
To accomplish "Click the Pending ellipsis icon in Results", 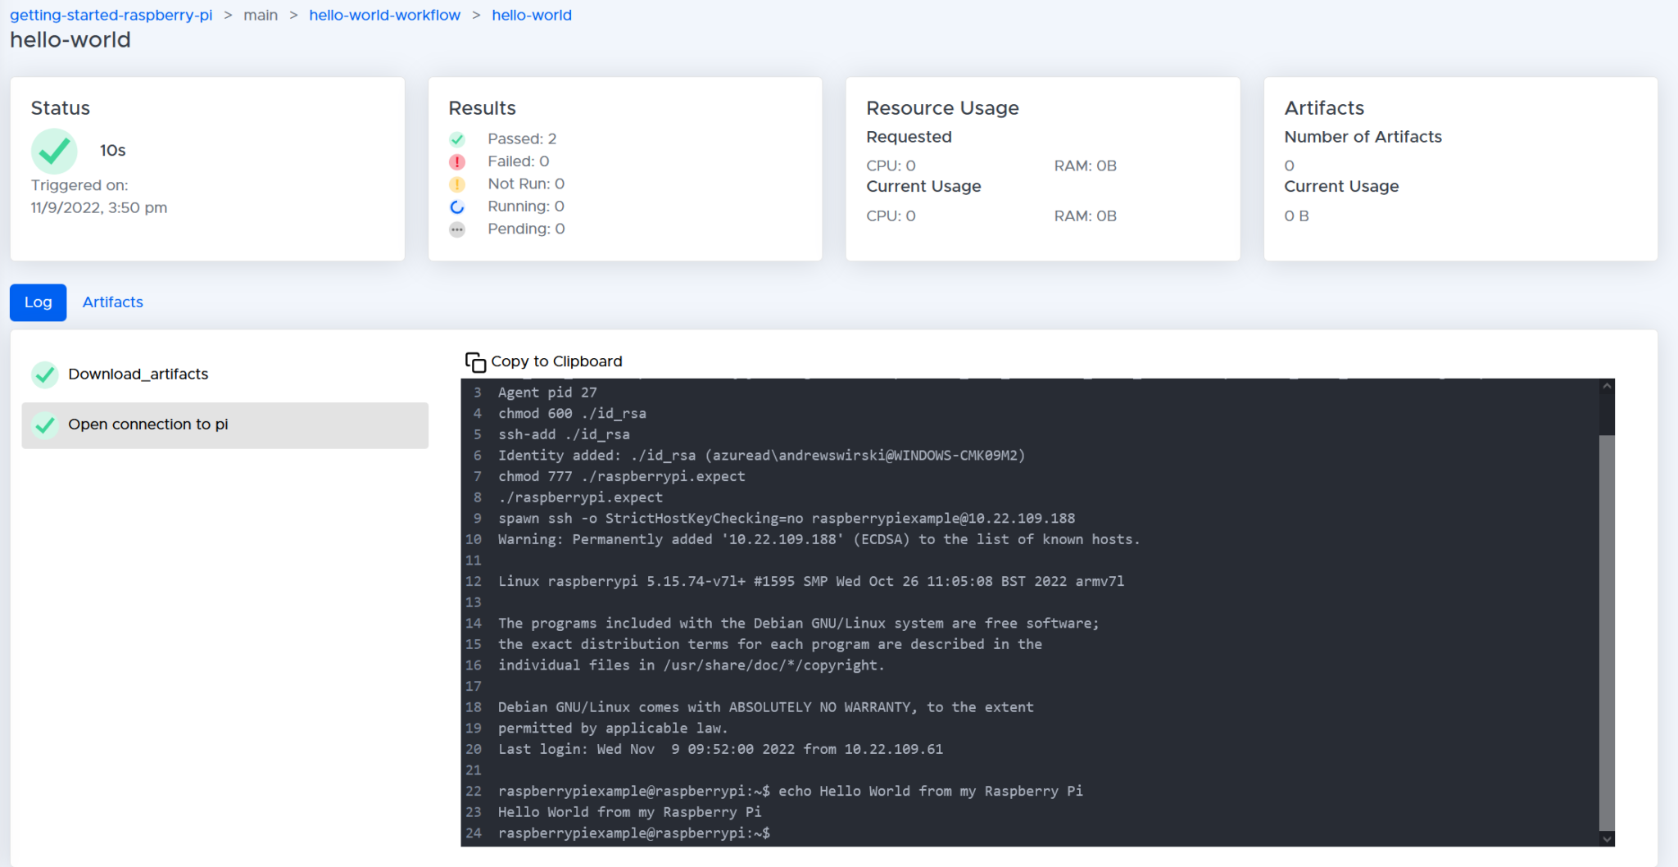I will (457, 229).
